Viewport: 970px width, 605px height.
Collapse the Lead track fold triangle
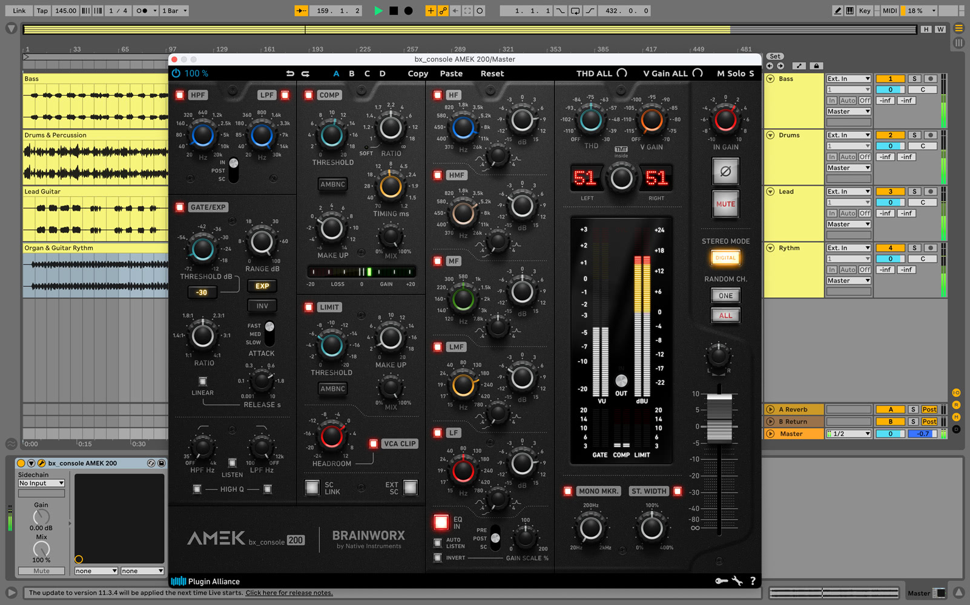pos(770,191)
